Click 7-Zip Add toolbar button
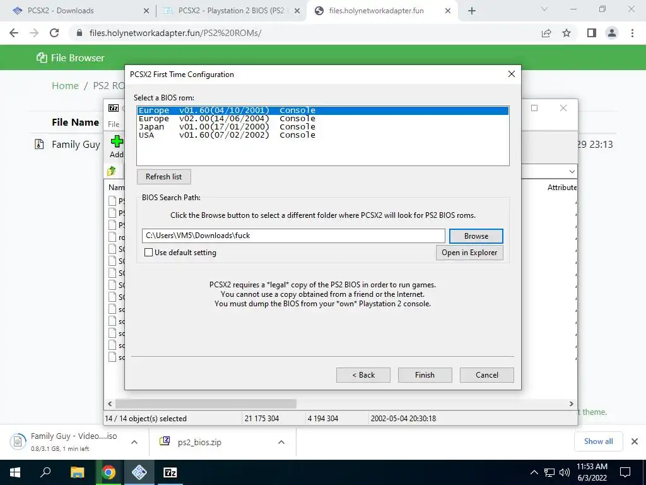The height and width of the screenshot is (485, 646). (x=117, y=147)
